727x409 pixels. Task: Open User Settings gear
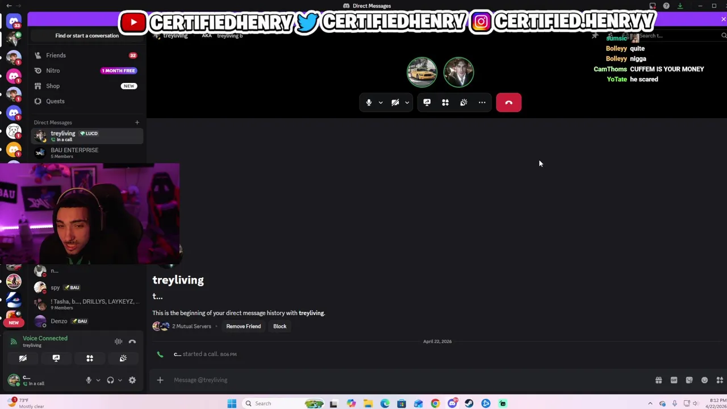(x=132, y=380)
